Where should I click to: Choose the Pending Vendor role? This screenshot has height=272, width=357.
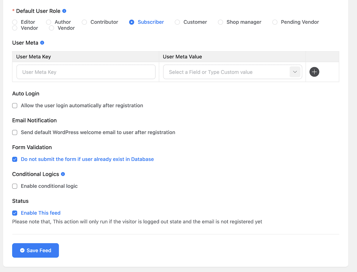pyautogui.click(x=275, y=22)
